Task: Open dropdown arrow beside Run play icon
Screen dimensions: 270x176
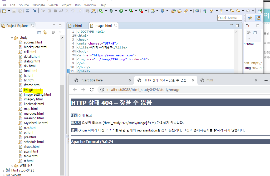Action: [x=126, y=11]
